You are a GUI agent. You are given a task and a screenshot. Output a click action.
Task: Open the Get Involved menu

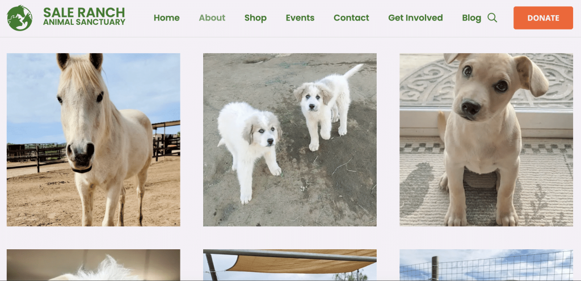415,18
